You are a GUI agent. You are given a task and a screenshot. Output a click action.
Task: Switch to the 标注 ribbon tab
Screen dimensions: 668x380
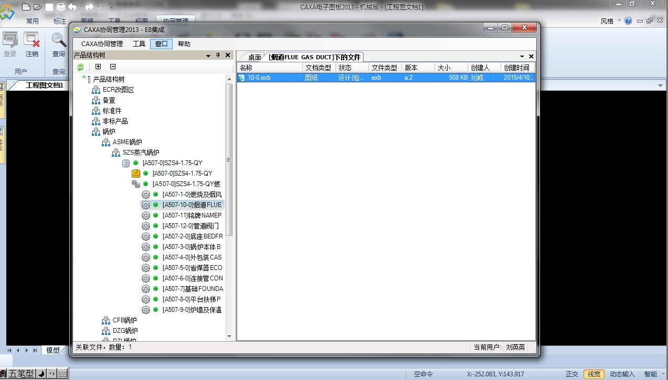pyautogui.click(x=60, y=21)
